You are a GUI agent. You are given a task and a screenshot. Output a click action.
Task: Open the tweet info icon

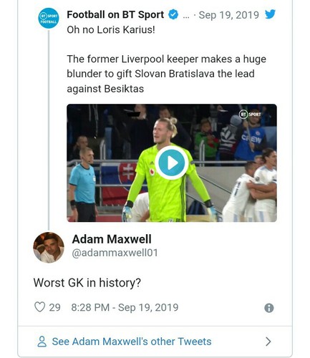click(269, 308)
